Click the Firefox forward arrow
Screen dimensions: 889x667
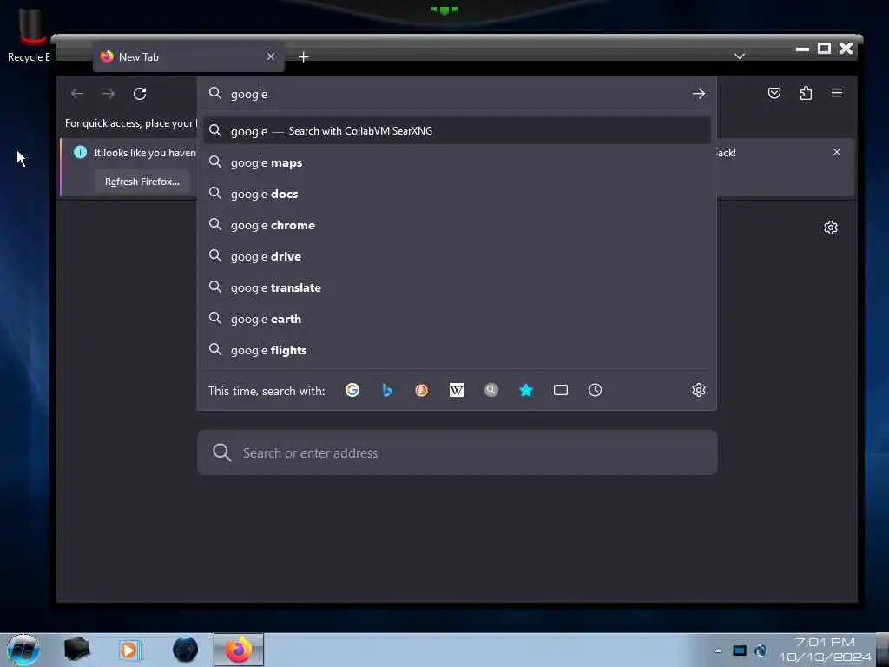click(109, 94)
